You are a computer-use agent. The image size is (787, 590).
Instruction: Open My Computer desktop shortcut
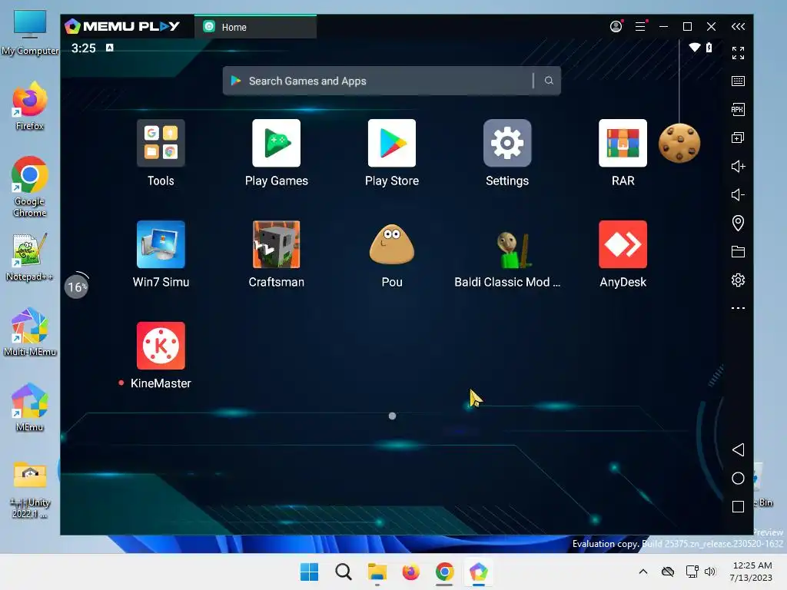coord(30,32)
